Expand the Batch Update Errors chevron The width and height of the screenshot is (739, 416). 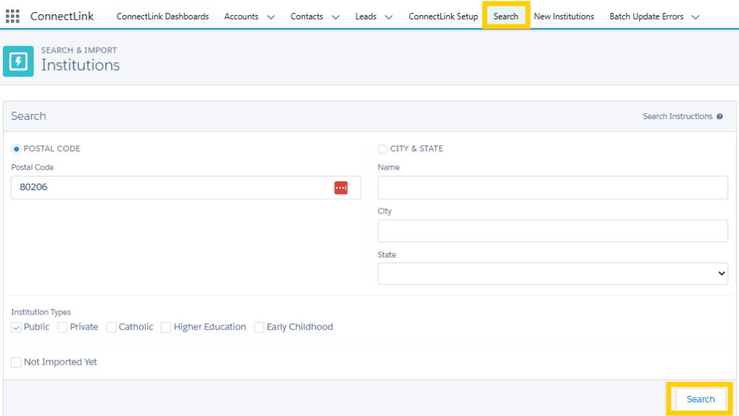695,17
